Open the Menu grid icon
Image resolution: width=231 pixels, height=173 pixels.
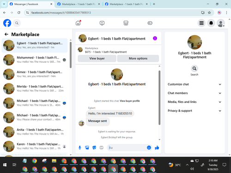(x=201, y=23)
